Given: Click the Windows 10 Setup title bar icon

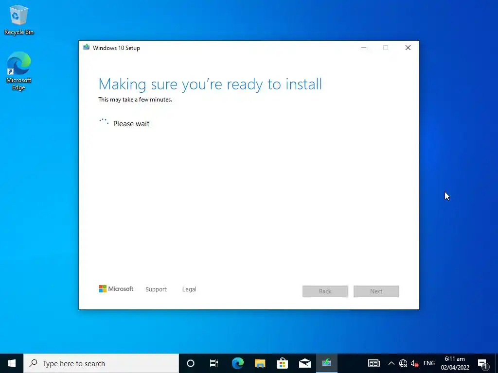Looking at the screenshot, I should tap(87, 47).
